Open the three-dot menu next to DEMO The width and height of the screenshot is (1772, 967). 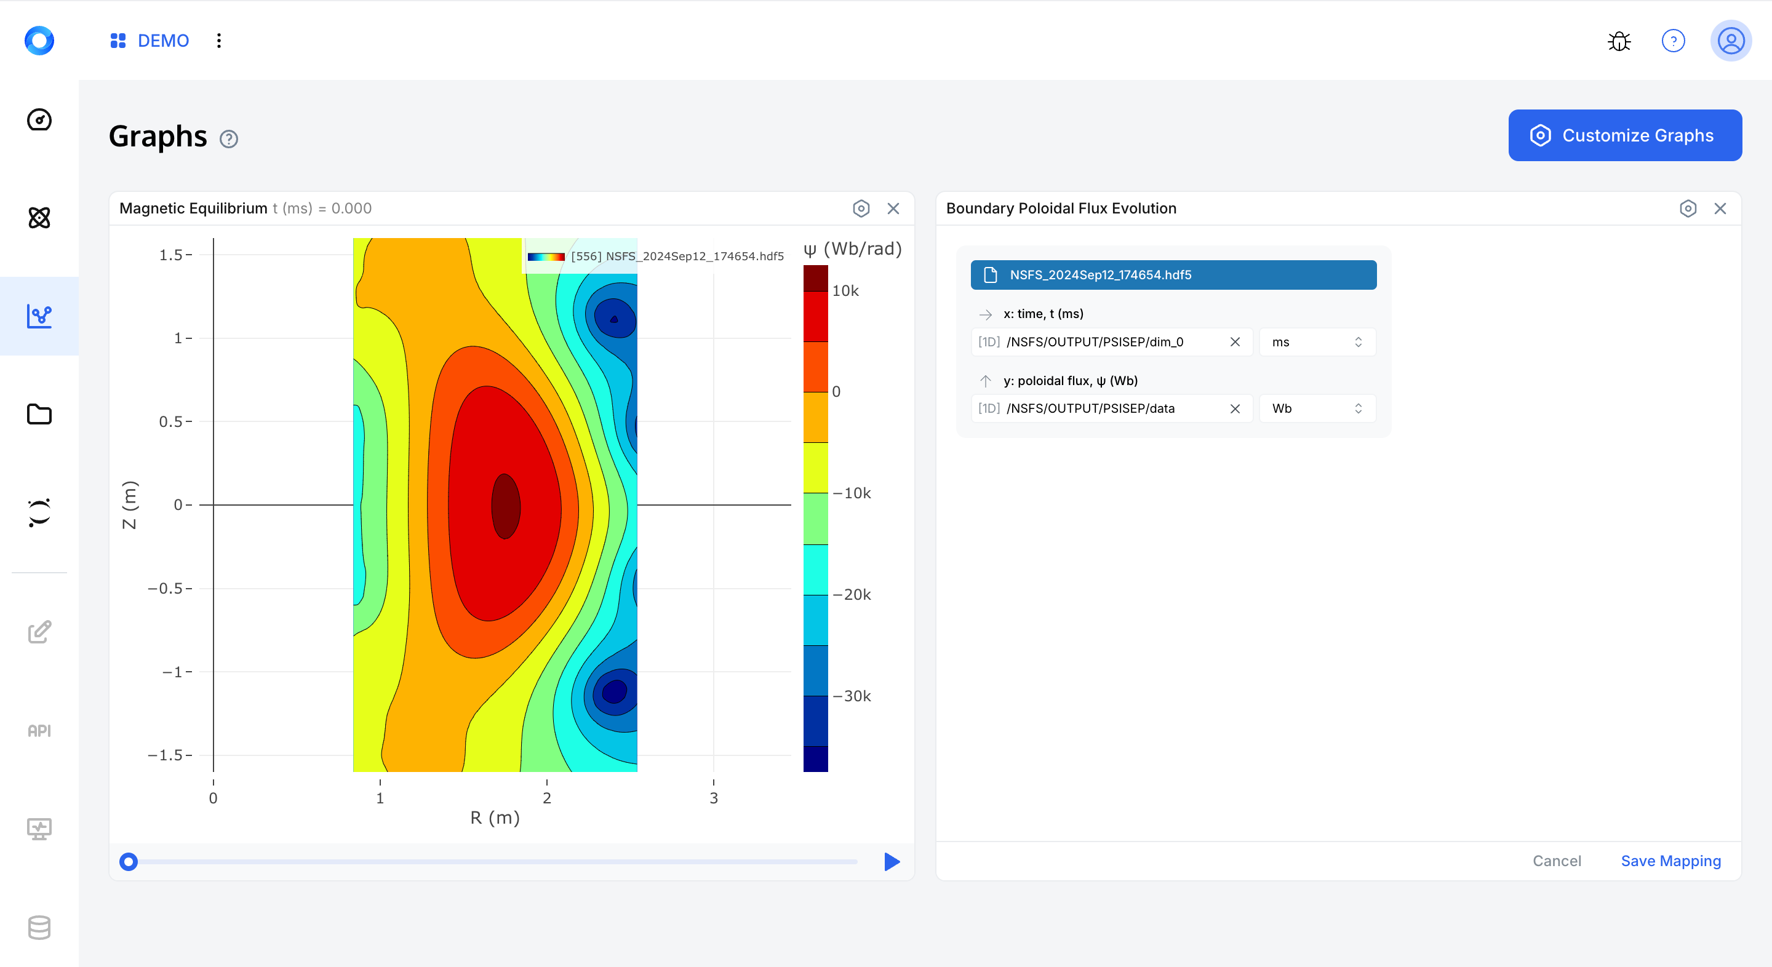[219, 41]
